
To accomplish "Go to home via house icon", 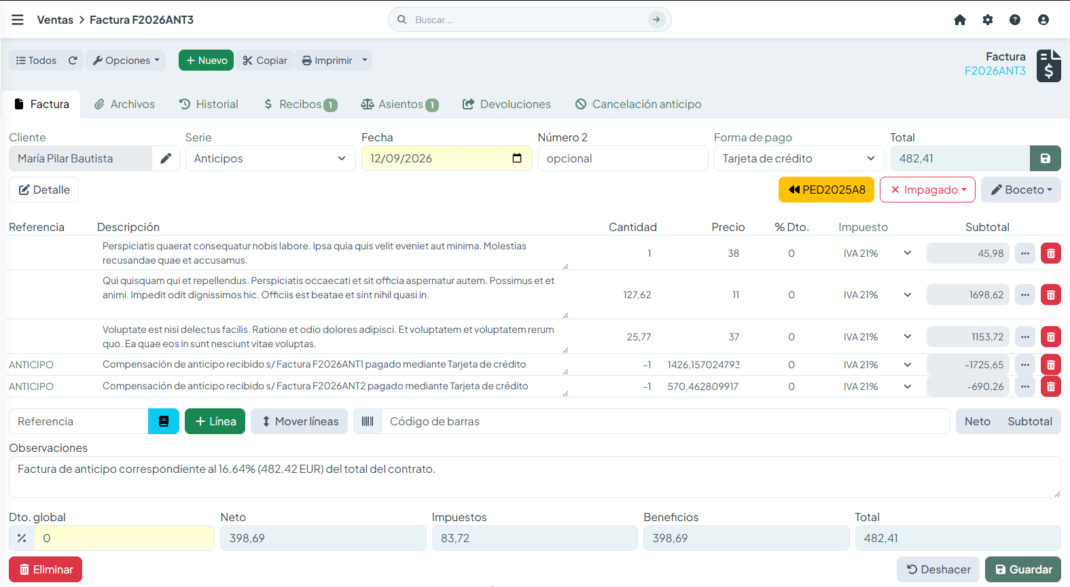I will [960, 20].
